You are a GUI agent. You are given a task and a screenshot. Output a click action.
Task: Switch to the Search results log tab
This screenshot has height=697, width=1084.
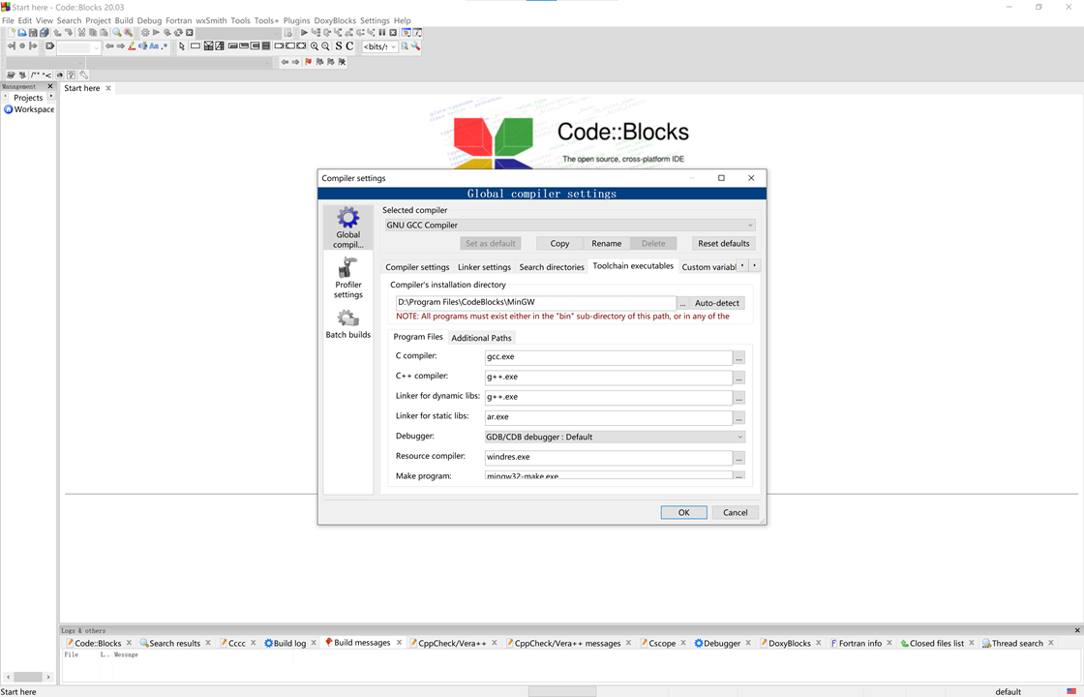pyautogui.click(x=174, y=643)
